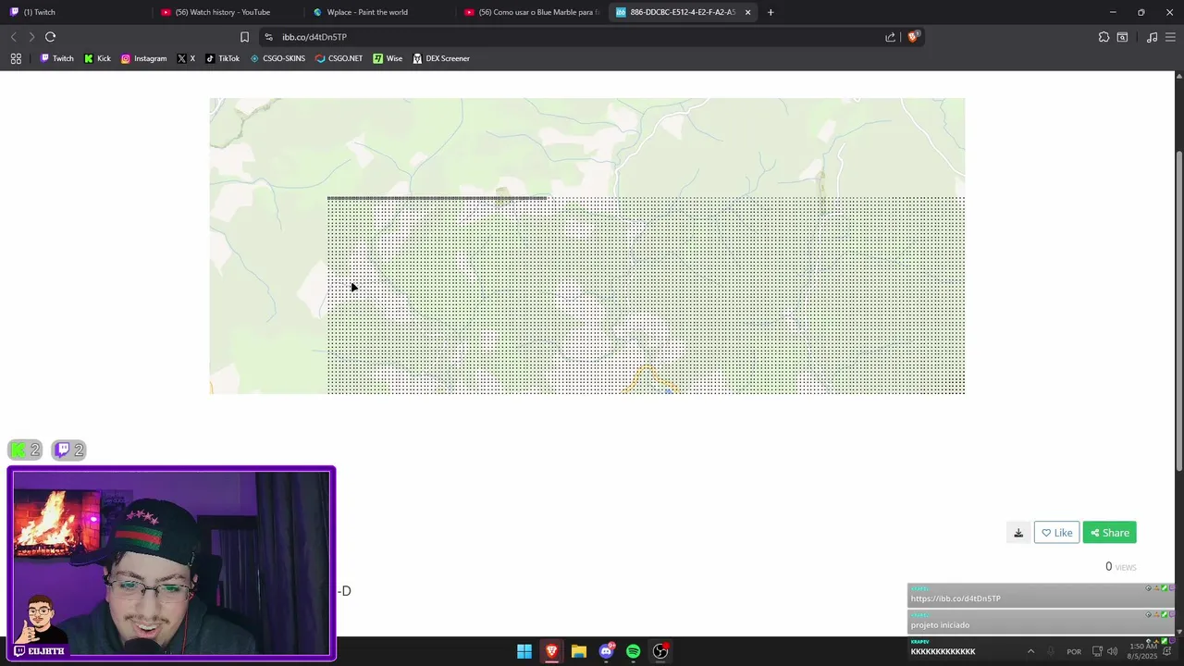The image size is (1184, 666).
Task: Click the browser forward arrow
Action: 31,37
